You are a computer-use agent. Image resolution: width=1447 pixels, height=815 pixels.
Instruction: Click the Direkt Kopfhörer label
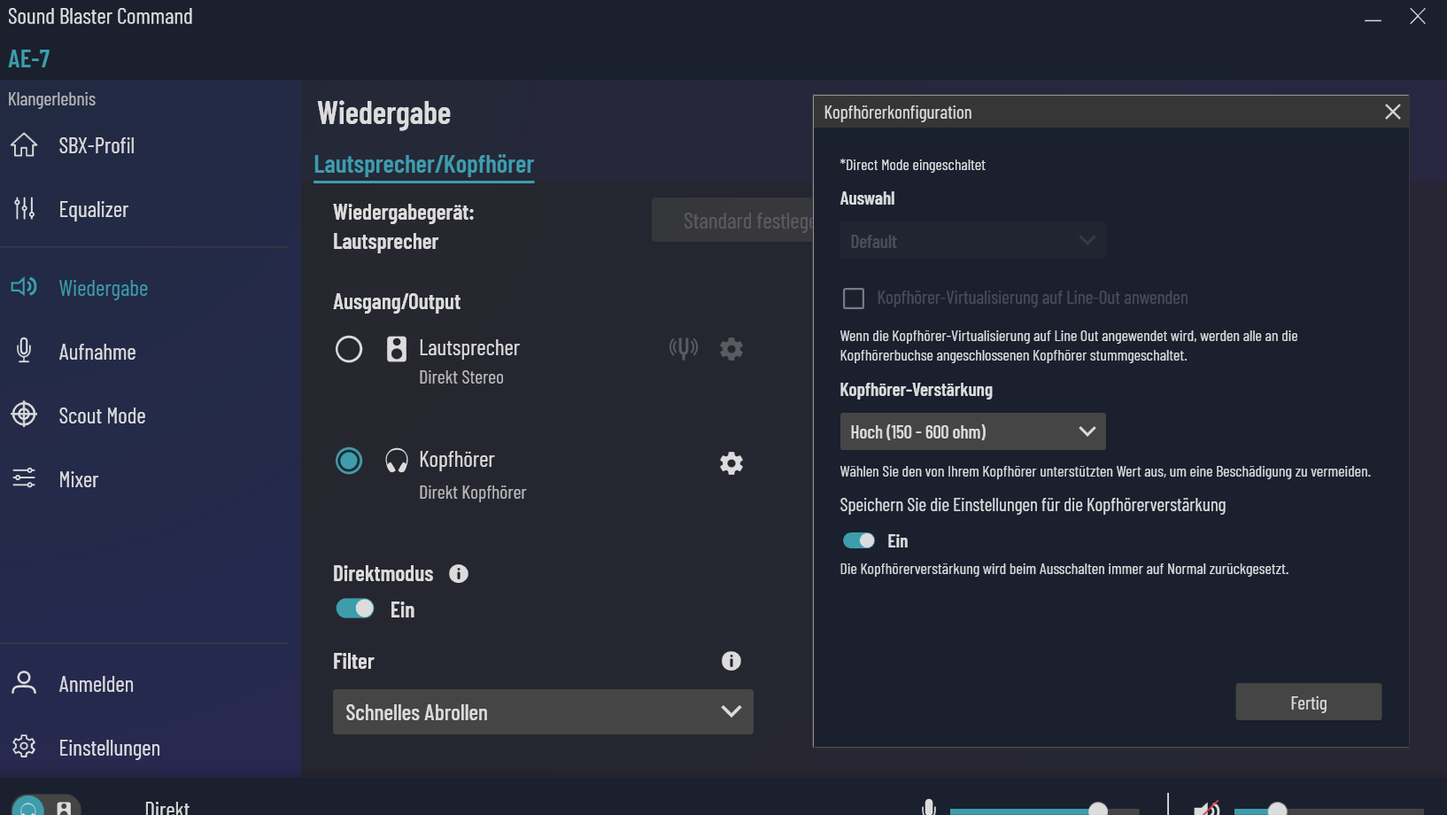click(x=473, y=493)
